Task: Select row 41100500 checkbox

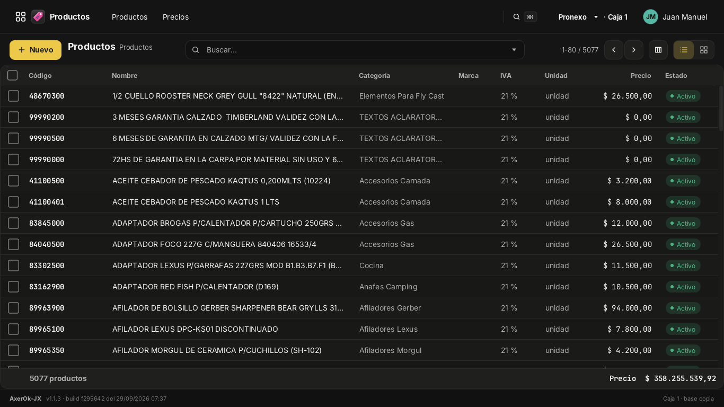Action: coord(14,181)
